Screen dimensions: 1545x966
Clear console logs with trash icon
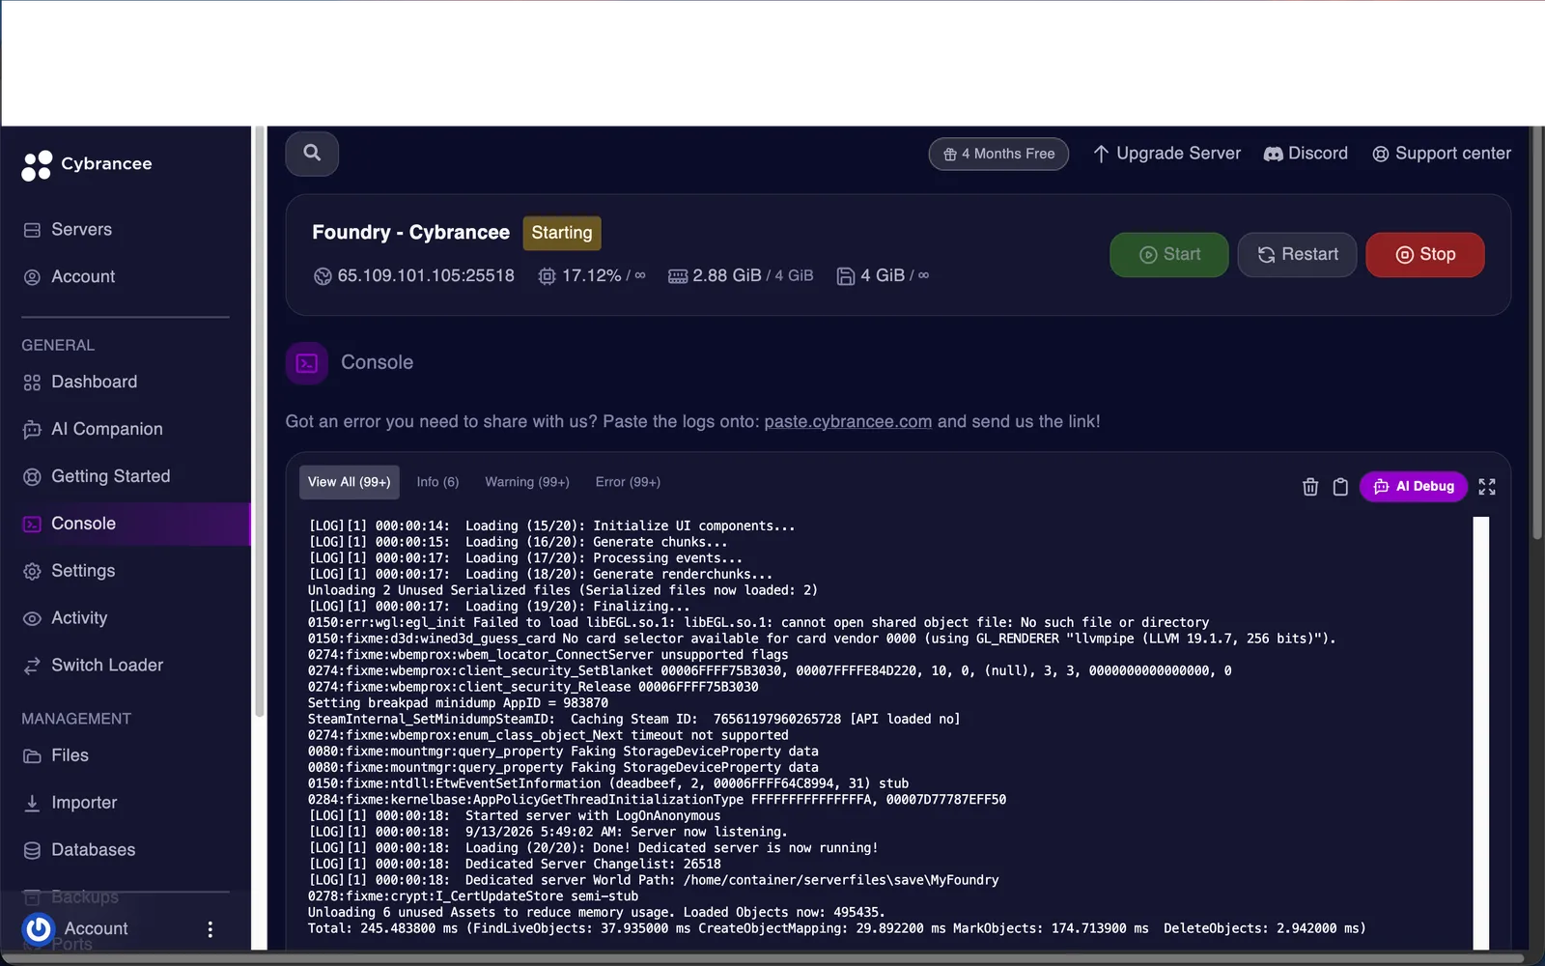(1310, 487)
